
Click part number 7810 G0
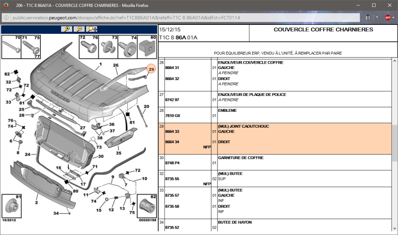tap(173, 116)
